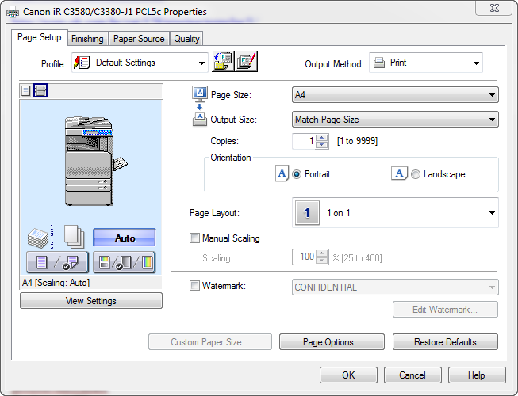Image resolution: width=518 pixels, height=396 pixels.
Task: Click the View Settings button
Action: 91,301
